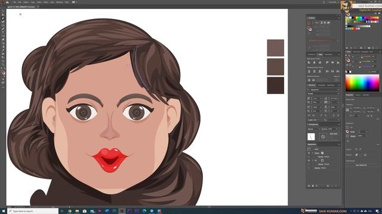Click Horizontal Align Left in Align panel
The height and width of the screenshot is (214, 382).
click(x=309, y=62)
